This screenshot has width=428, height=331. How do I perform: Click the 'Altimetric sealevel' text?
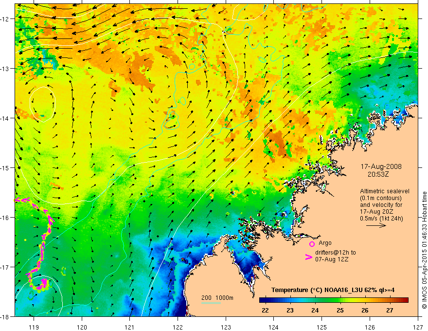(385, 191)
